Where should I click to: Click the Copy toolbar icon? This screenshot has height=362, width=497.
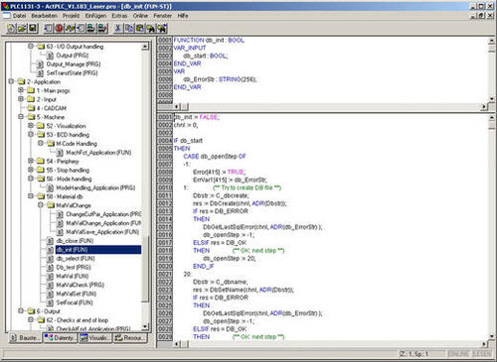(129, 29)
